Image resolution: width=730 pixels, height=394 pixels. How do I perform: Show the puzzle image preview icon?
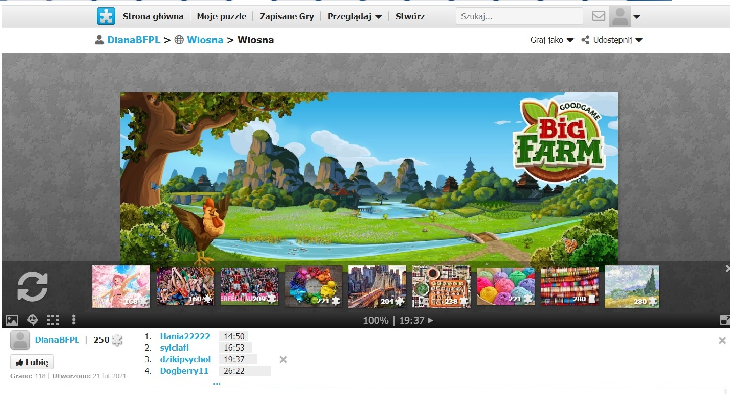point(12,320)
